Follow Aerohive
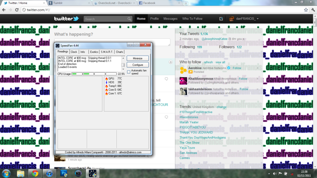317x178 pixels. tap(237, 68)
